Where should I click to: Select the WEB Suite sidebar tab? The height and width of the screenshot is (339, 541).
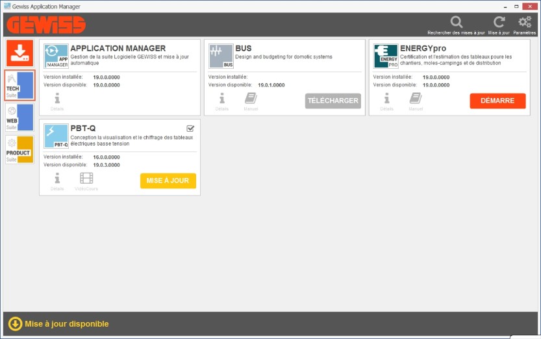(x=19, y=118)
